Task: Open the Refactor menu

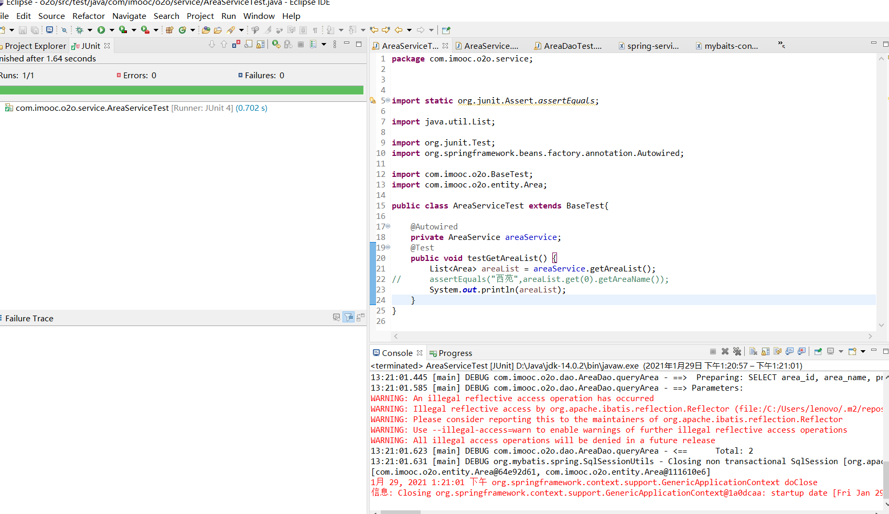Action: (x=88, y=16)
